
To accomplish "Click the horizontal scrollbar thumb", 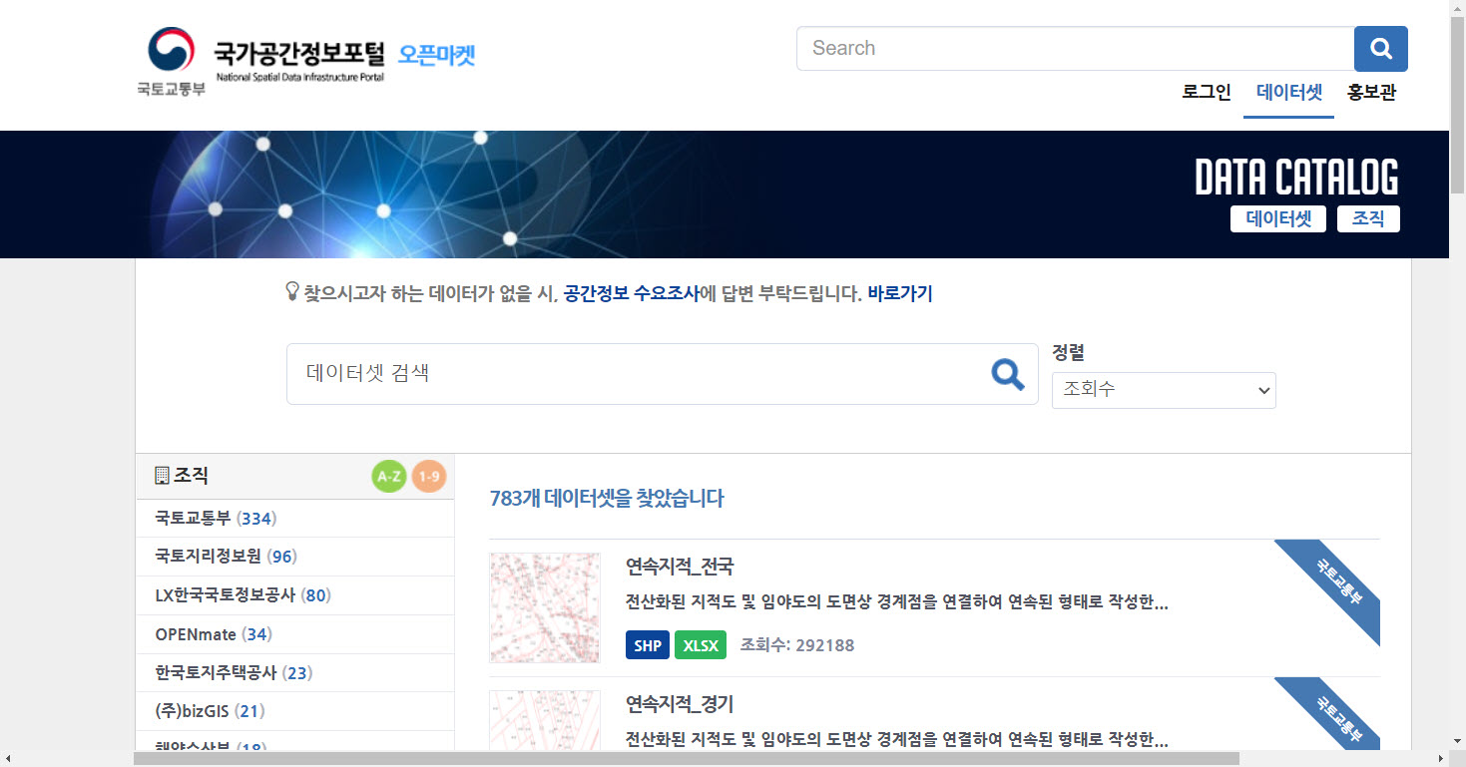I will tap(687, 759).
